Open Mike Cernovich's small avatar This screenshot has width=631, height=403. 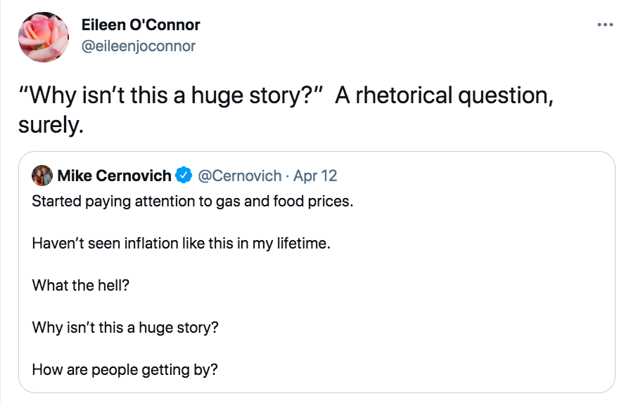[x=42, y=176]
